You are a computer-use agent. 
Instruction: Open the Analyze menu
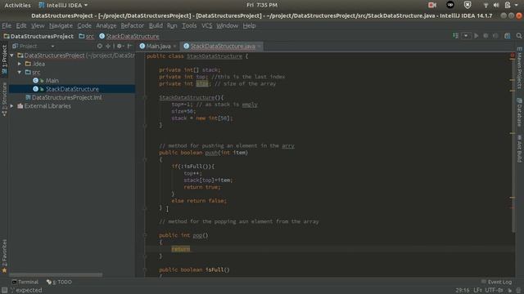(x=106, y=25)
